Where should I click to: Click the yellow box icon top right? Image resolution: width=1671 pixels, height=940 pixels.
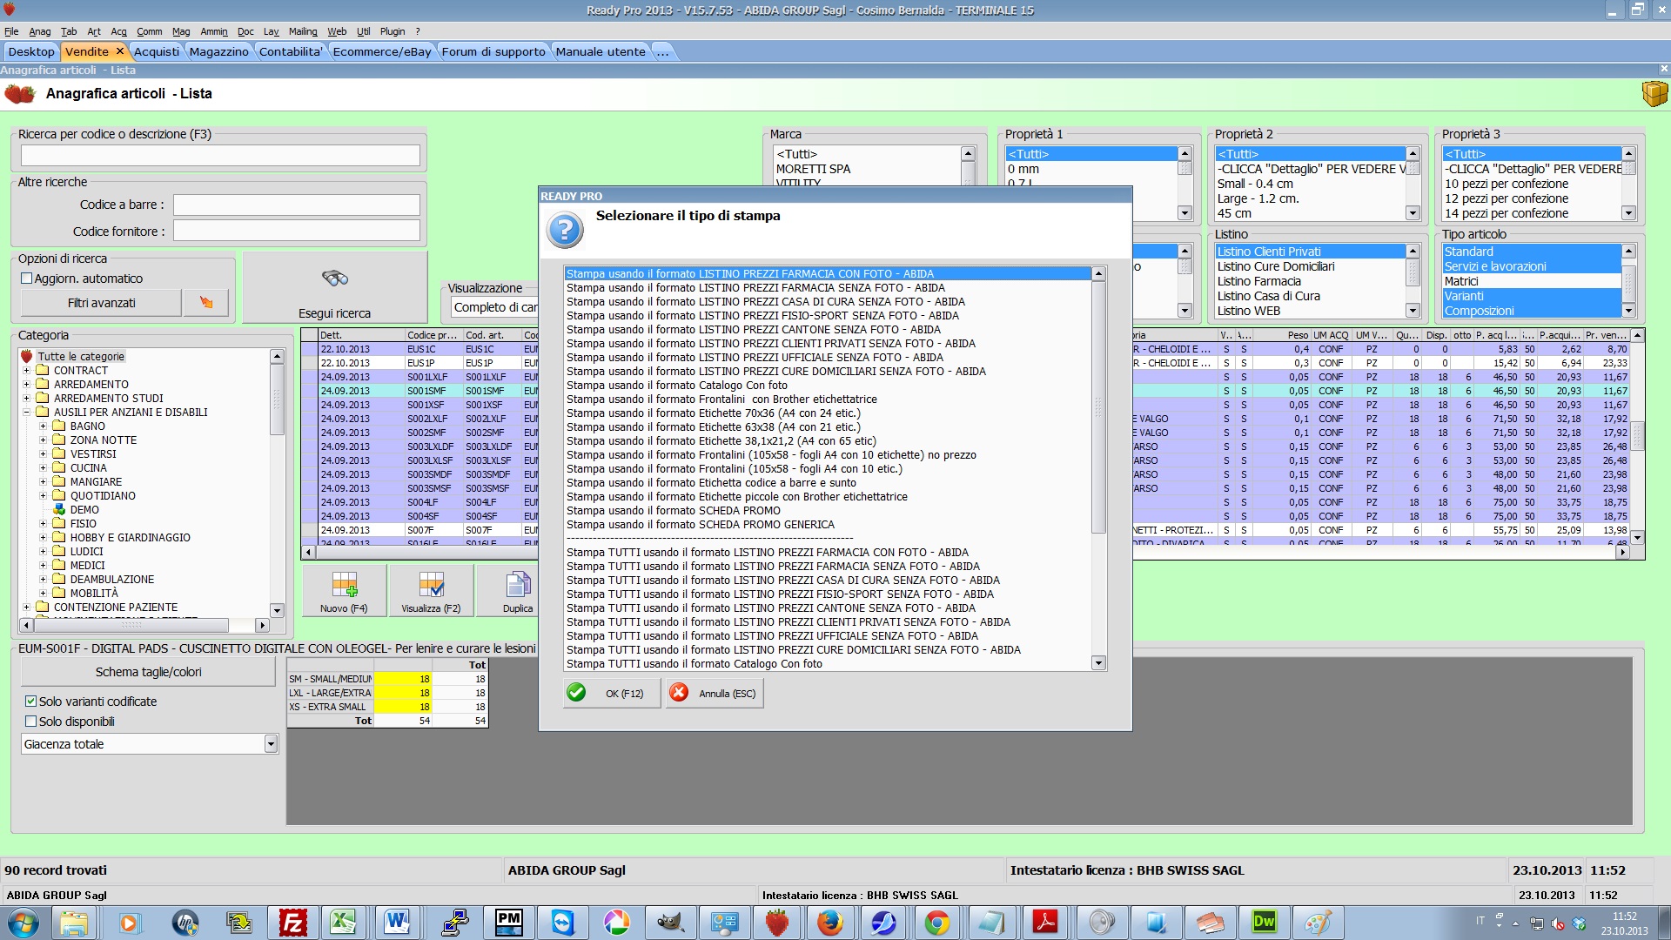pos(1654,93)
